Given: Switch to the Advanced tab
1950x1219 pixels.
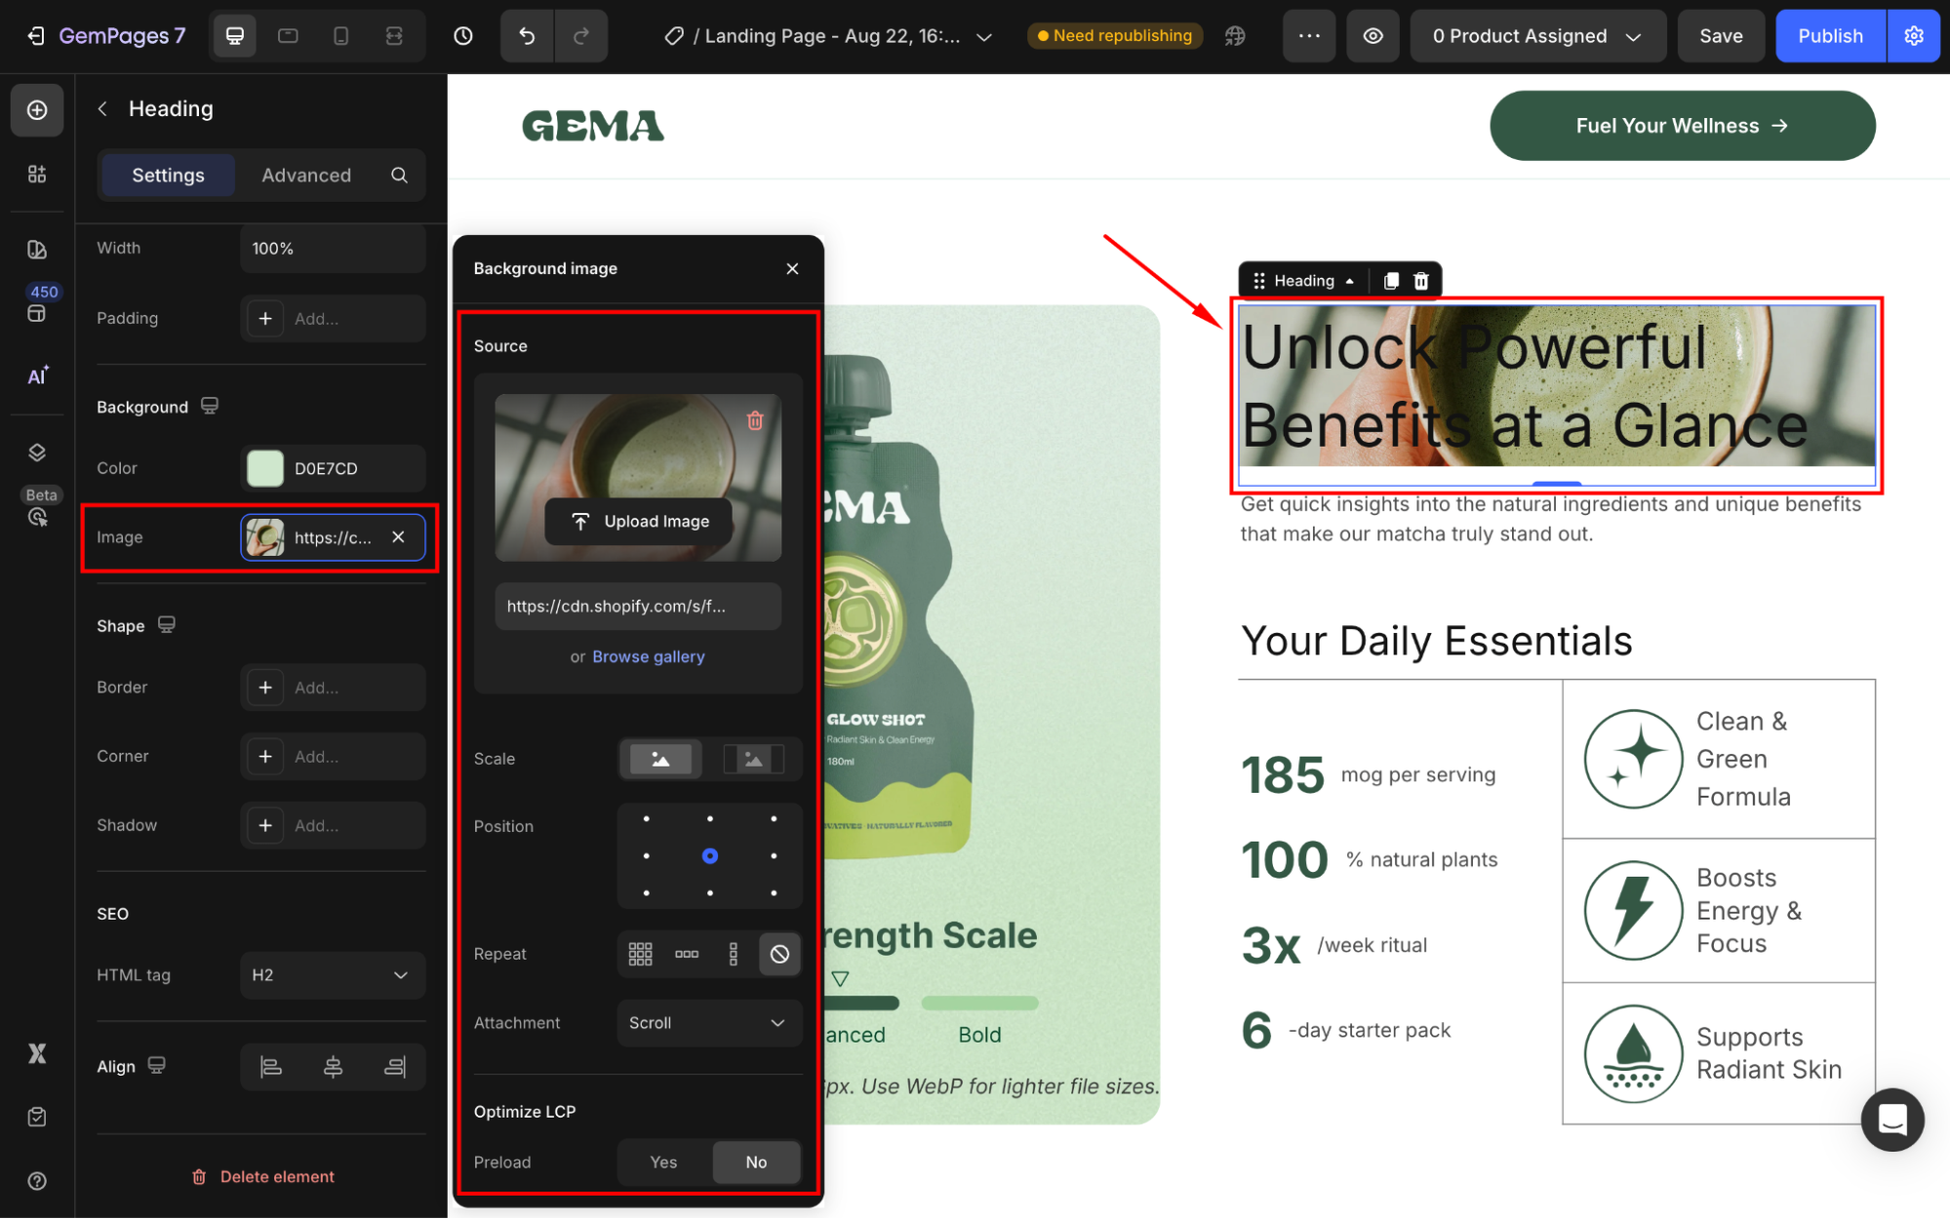Looking at the screenshot, I should click(306, 176).
